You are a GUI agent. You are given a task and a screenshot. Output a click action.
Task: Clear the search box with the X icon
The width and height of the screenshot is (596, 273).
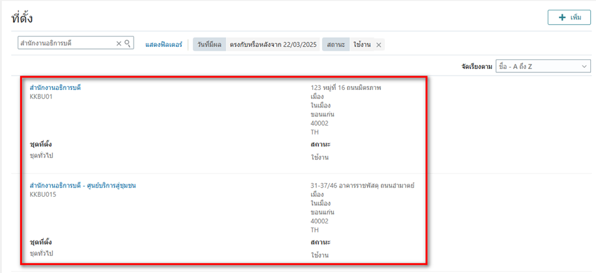pyautogui.click(x=119, y=44)
